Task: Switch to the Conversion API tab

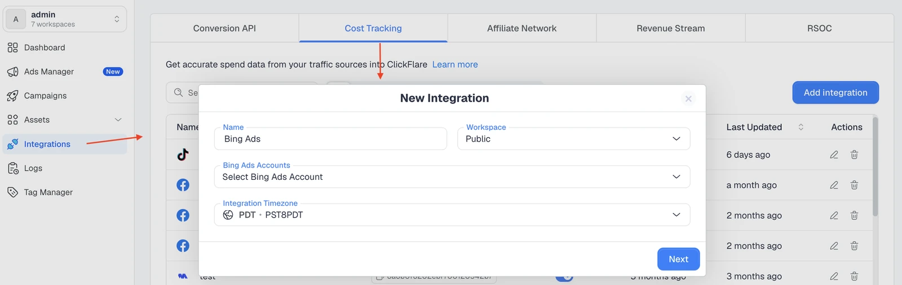Action: click(x=224, y=28)
